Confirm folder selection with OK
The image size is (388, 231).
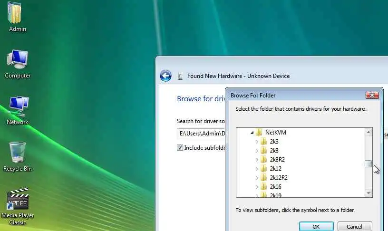[316, 226]
